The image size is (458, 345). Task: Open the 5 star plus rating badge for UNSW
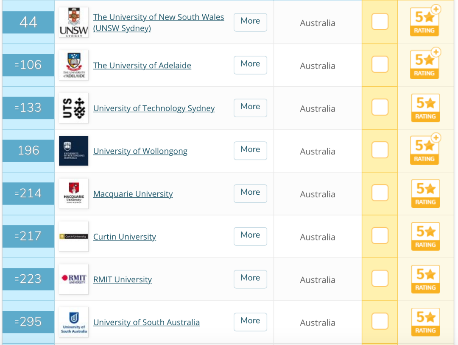pyautogui.click(x=424, y=22)
